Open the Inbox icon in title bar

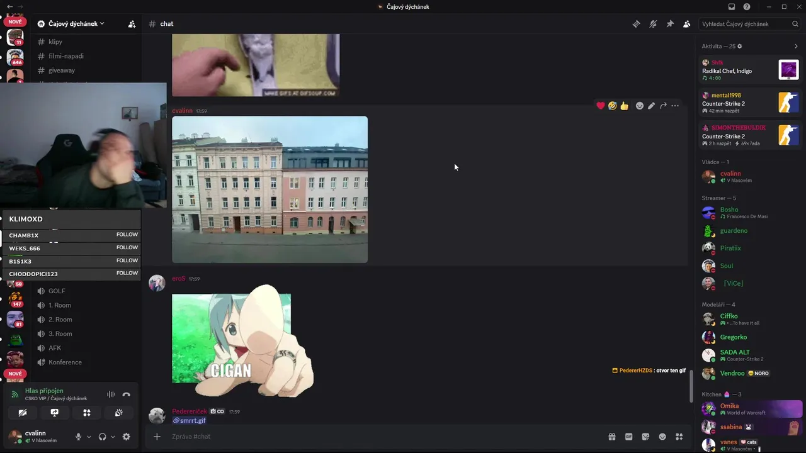tap(732, 7)
